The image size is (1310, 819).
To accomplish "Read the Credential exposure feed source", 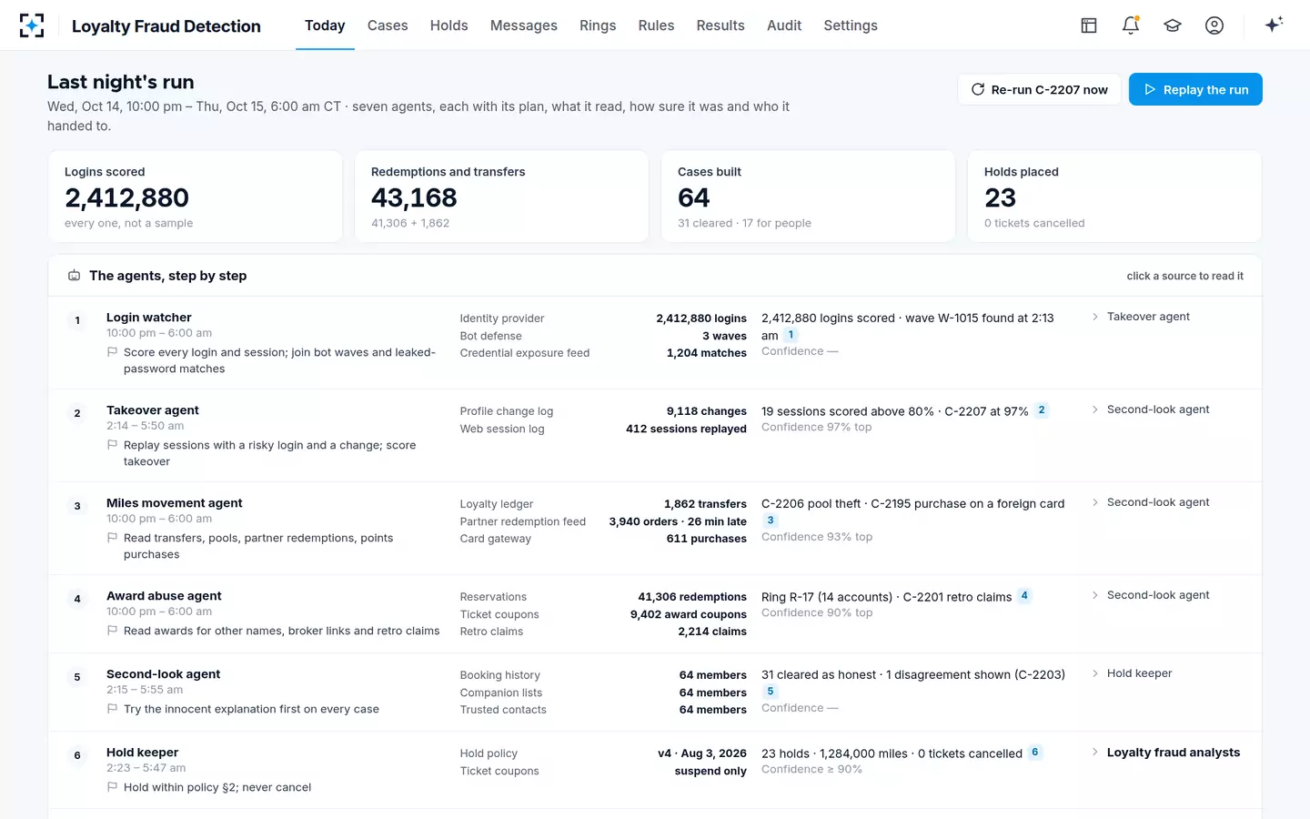I will coord(525,353).
